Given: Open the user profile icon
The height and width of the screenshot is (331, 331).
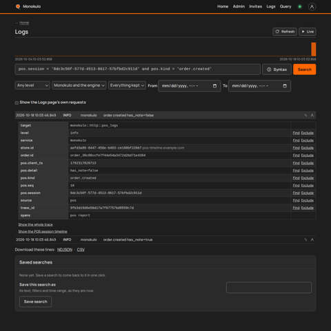Looking at the screenshot, I should (312, 7).
